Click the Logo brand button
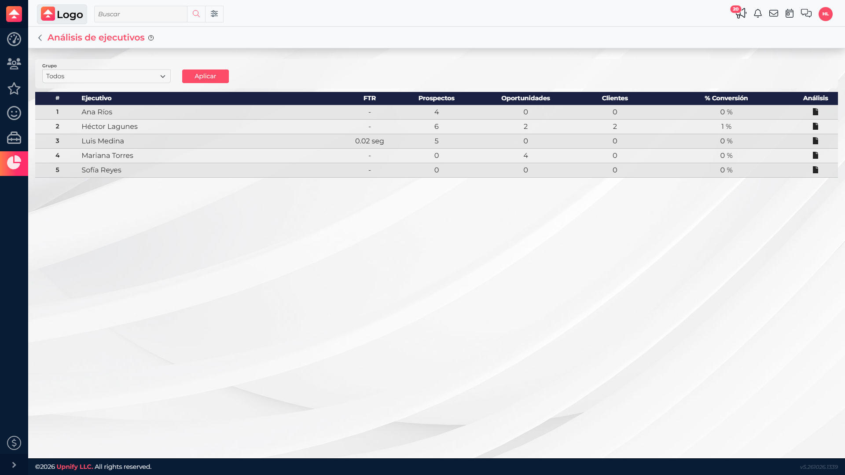 coord(62,14)
